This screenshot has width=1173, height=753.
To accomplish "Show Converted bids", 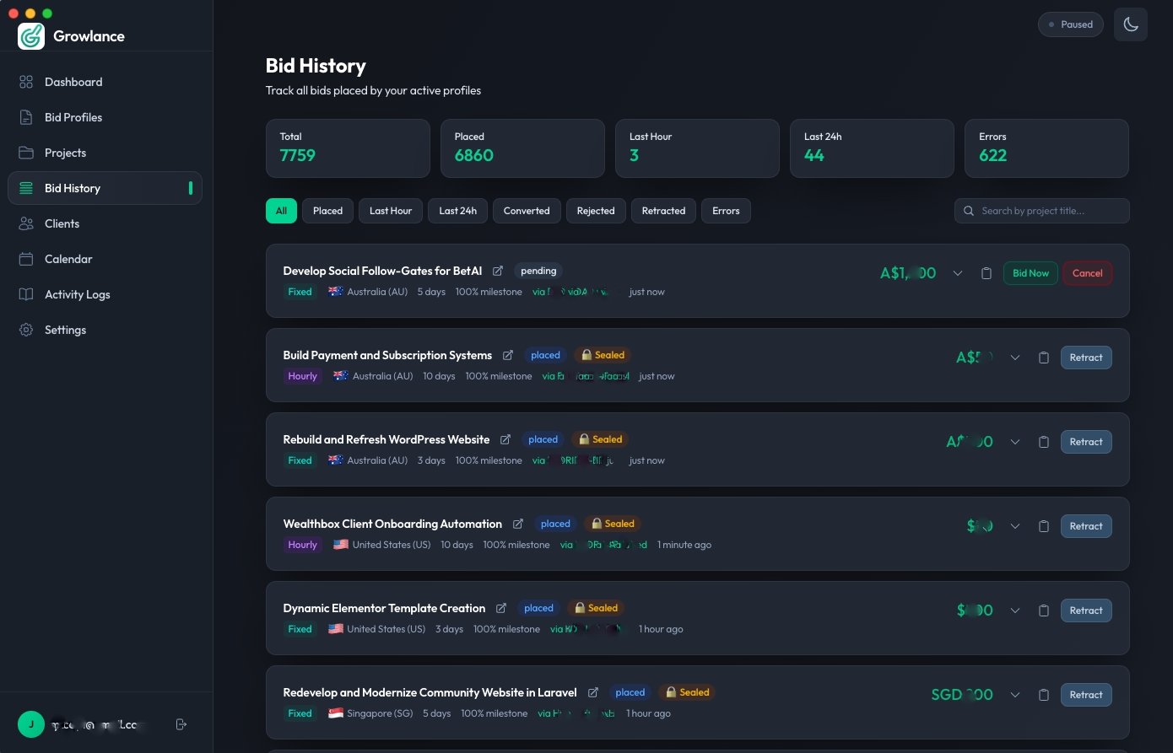I will click(527, 211).
